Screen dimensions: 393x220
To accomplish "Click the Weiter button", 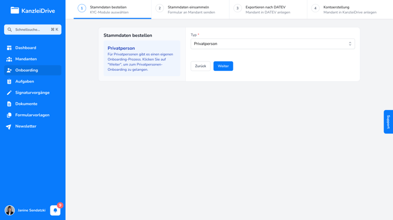I will coord(223,66).
